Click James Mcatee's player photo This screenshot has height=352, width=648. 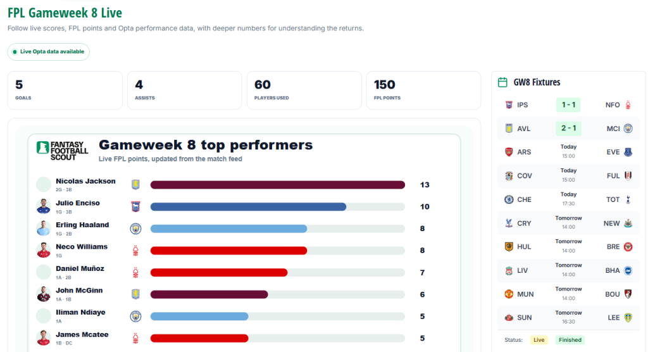point(44,337)
